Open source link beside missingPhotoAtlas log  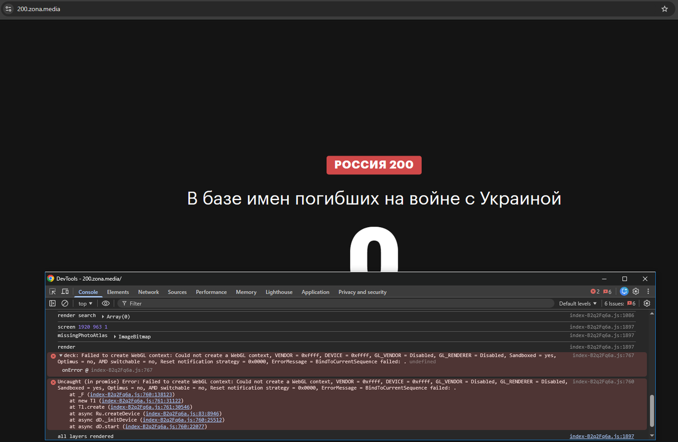pos(602,335)
